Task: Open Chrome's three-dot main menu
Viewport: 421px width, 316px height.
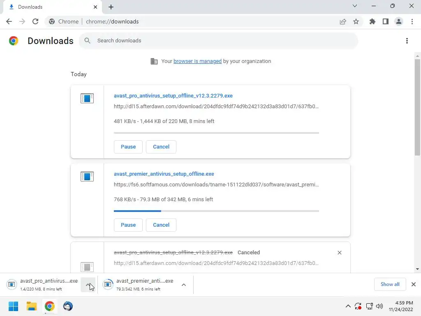Action: click(412, 21)
